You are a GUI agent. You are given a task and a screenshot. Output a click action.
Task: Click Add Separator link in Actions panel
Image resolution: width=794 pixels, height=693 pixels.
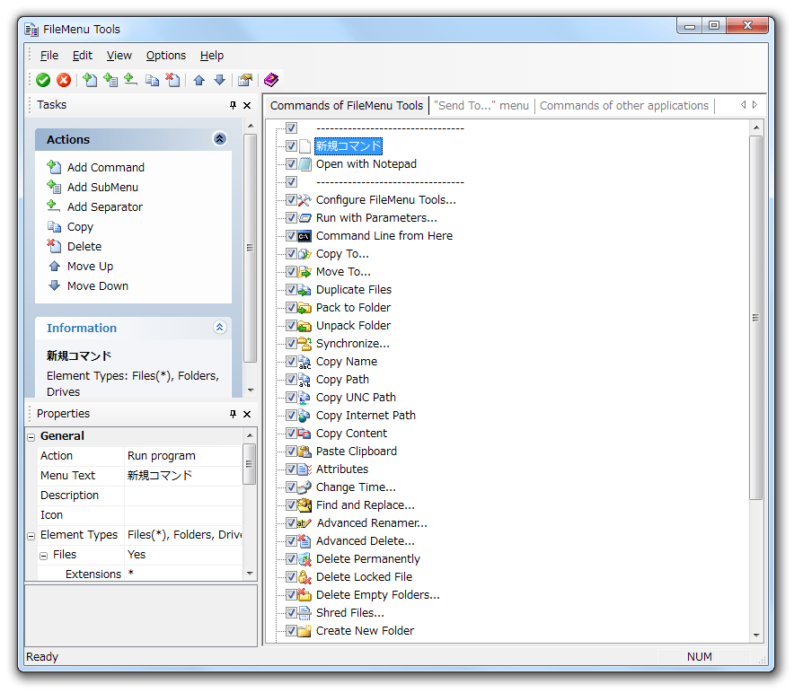[105, 207]
